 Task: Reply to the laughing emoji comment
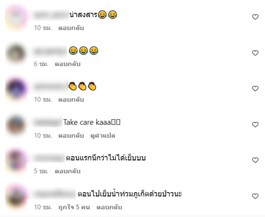pyautogui.click(x=68, y=64)
